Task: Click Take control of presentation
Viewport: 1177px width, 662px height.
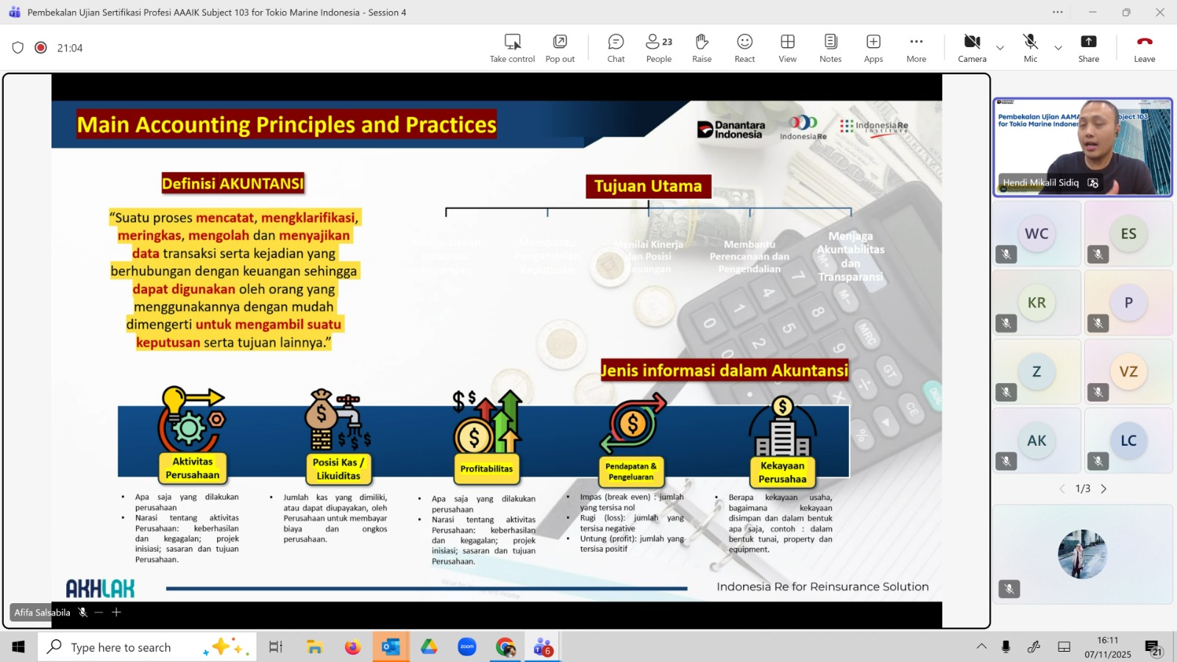Action: (512, 48)
